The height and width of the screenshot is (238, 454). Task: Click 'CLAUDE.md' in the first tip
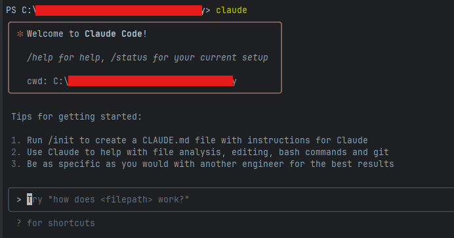click(166, 140)
